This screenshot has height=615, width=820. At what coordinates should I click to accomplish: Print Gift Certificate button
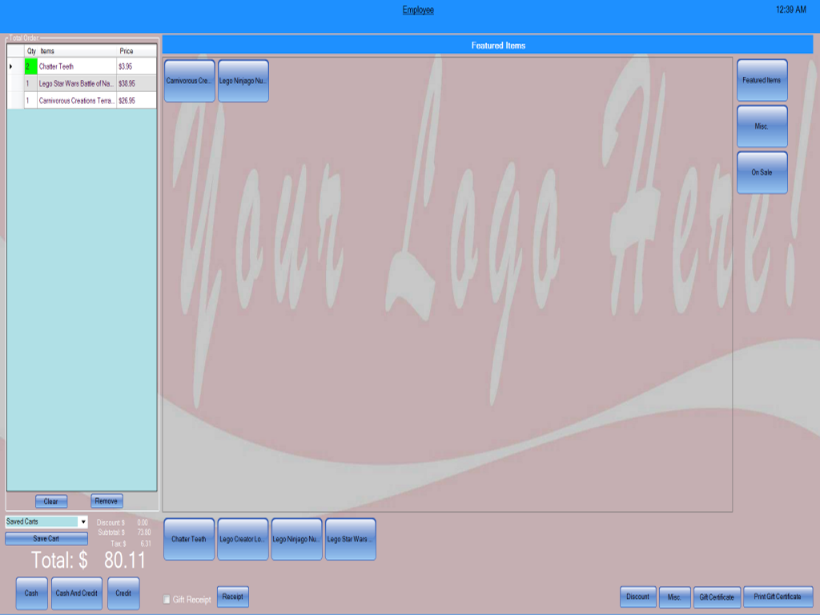pyautogui.click(x=778, y=597)
